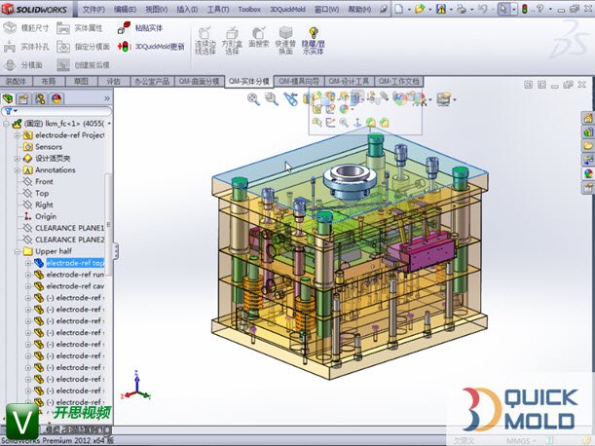
Task: Expand the 设计活页夹 design binder node
Action: tap(17, 158)
